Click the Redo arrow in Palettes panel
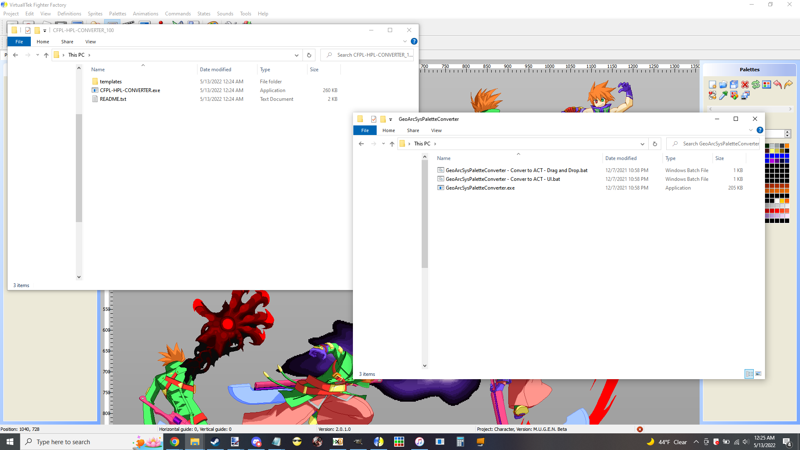This screenshot has width=800, height=450. (x=788, y=85)
